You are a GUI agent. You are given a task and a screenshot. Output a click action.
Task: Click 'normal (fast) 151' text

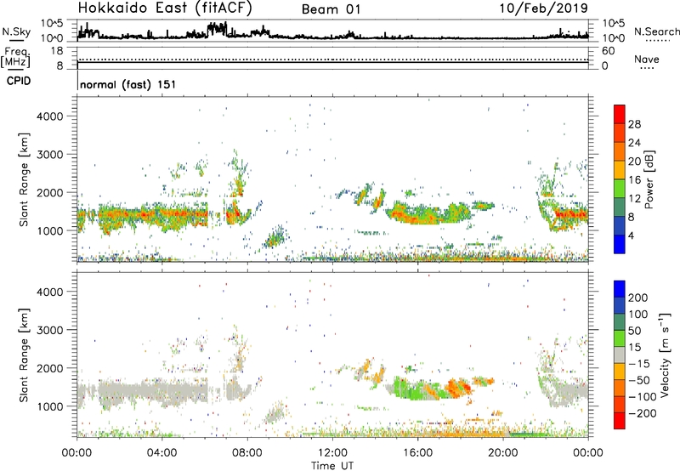click(x=128, y=84)
